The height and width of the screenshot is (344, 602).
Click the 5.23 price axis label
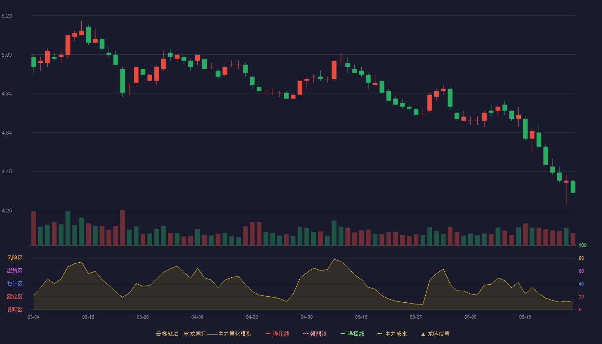[7, 16]
